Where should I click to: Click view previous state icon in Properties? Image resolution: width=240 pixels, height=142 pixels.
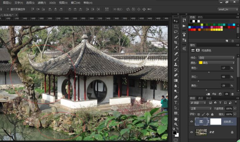(x=214, y=94)
